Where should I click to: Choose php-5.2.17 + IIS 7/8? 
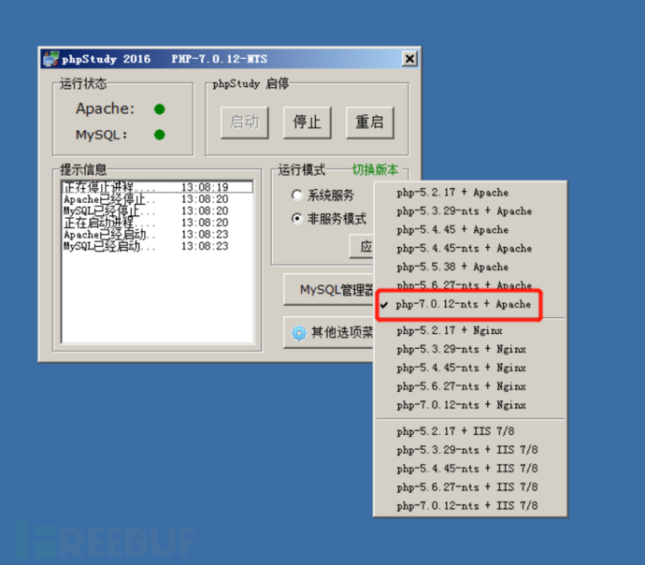pos(470,431)
